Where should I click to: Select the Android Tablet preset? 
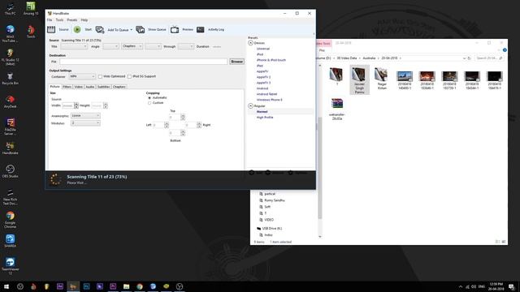pos(266,94)
